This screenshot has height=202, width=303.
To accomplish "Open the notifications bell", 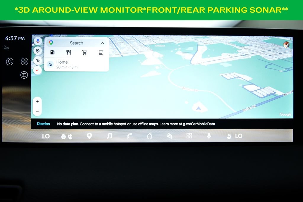I will tap(10, 62).
